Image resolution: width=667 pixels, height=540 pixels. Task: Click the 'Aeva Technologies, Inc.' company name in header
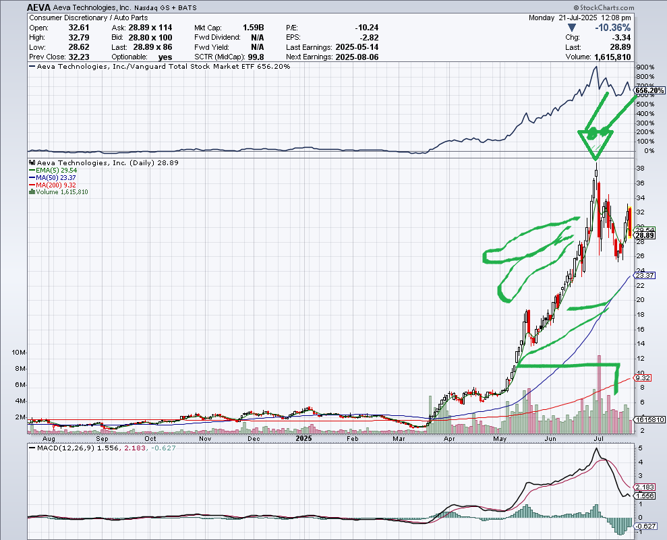click(x=92, y=7)
